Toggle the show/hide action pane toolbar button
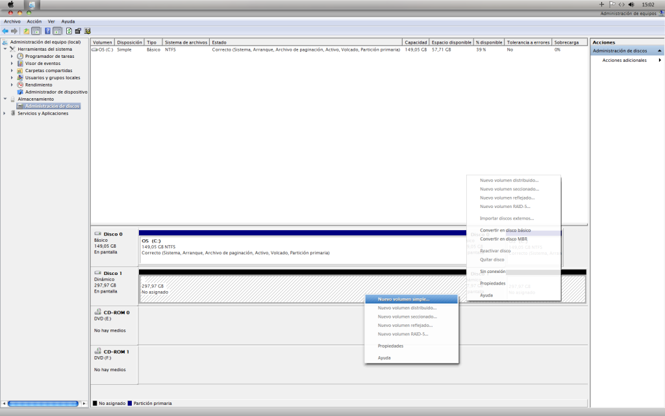Image resolution: width=665 pixels, height=416 pixels. tap(57, 31)
